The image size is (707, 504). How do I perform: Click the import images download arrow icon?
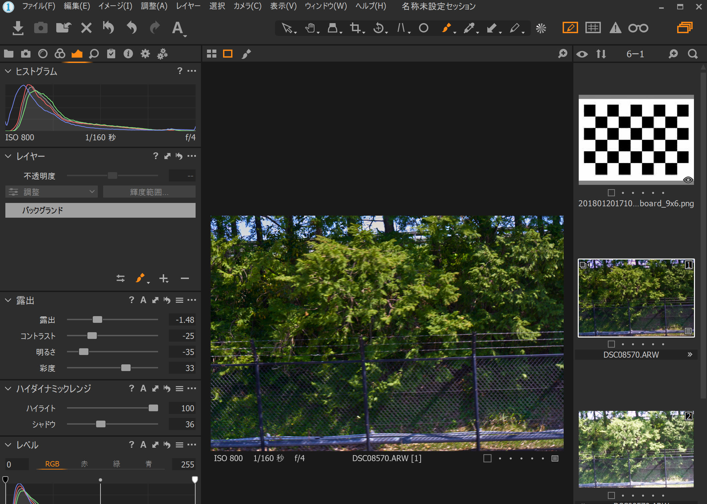[x=18, y=28]
